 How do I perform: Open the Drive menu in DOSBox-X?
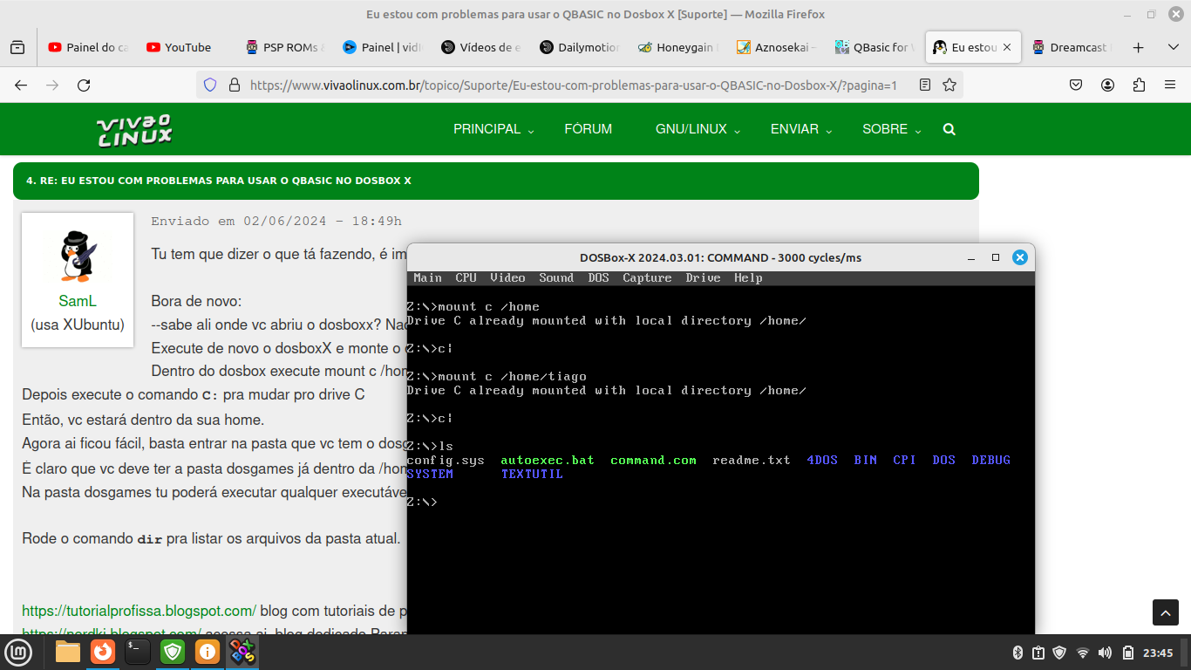(x=703, y=277)
